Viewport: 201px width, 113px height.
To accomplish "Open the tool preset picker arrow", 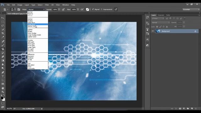I will [8, 9].
